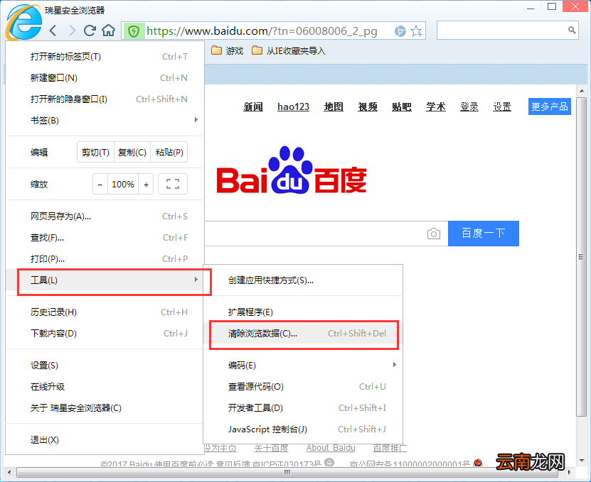Screen dimensions: 591x482
Task: Click the 设置 link on Baidu page
Action: 502,107
